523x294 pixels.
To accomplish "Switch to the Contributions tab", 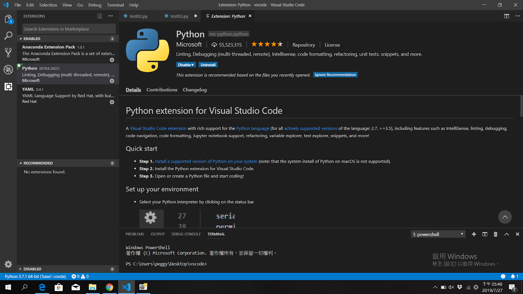I will [x=162, y=90].
